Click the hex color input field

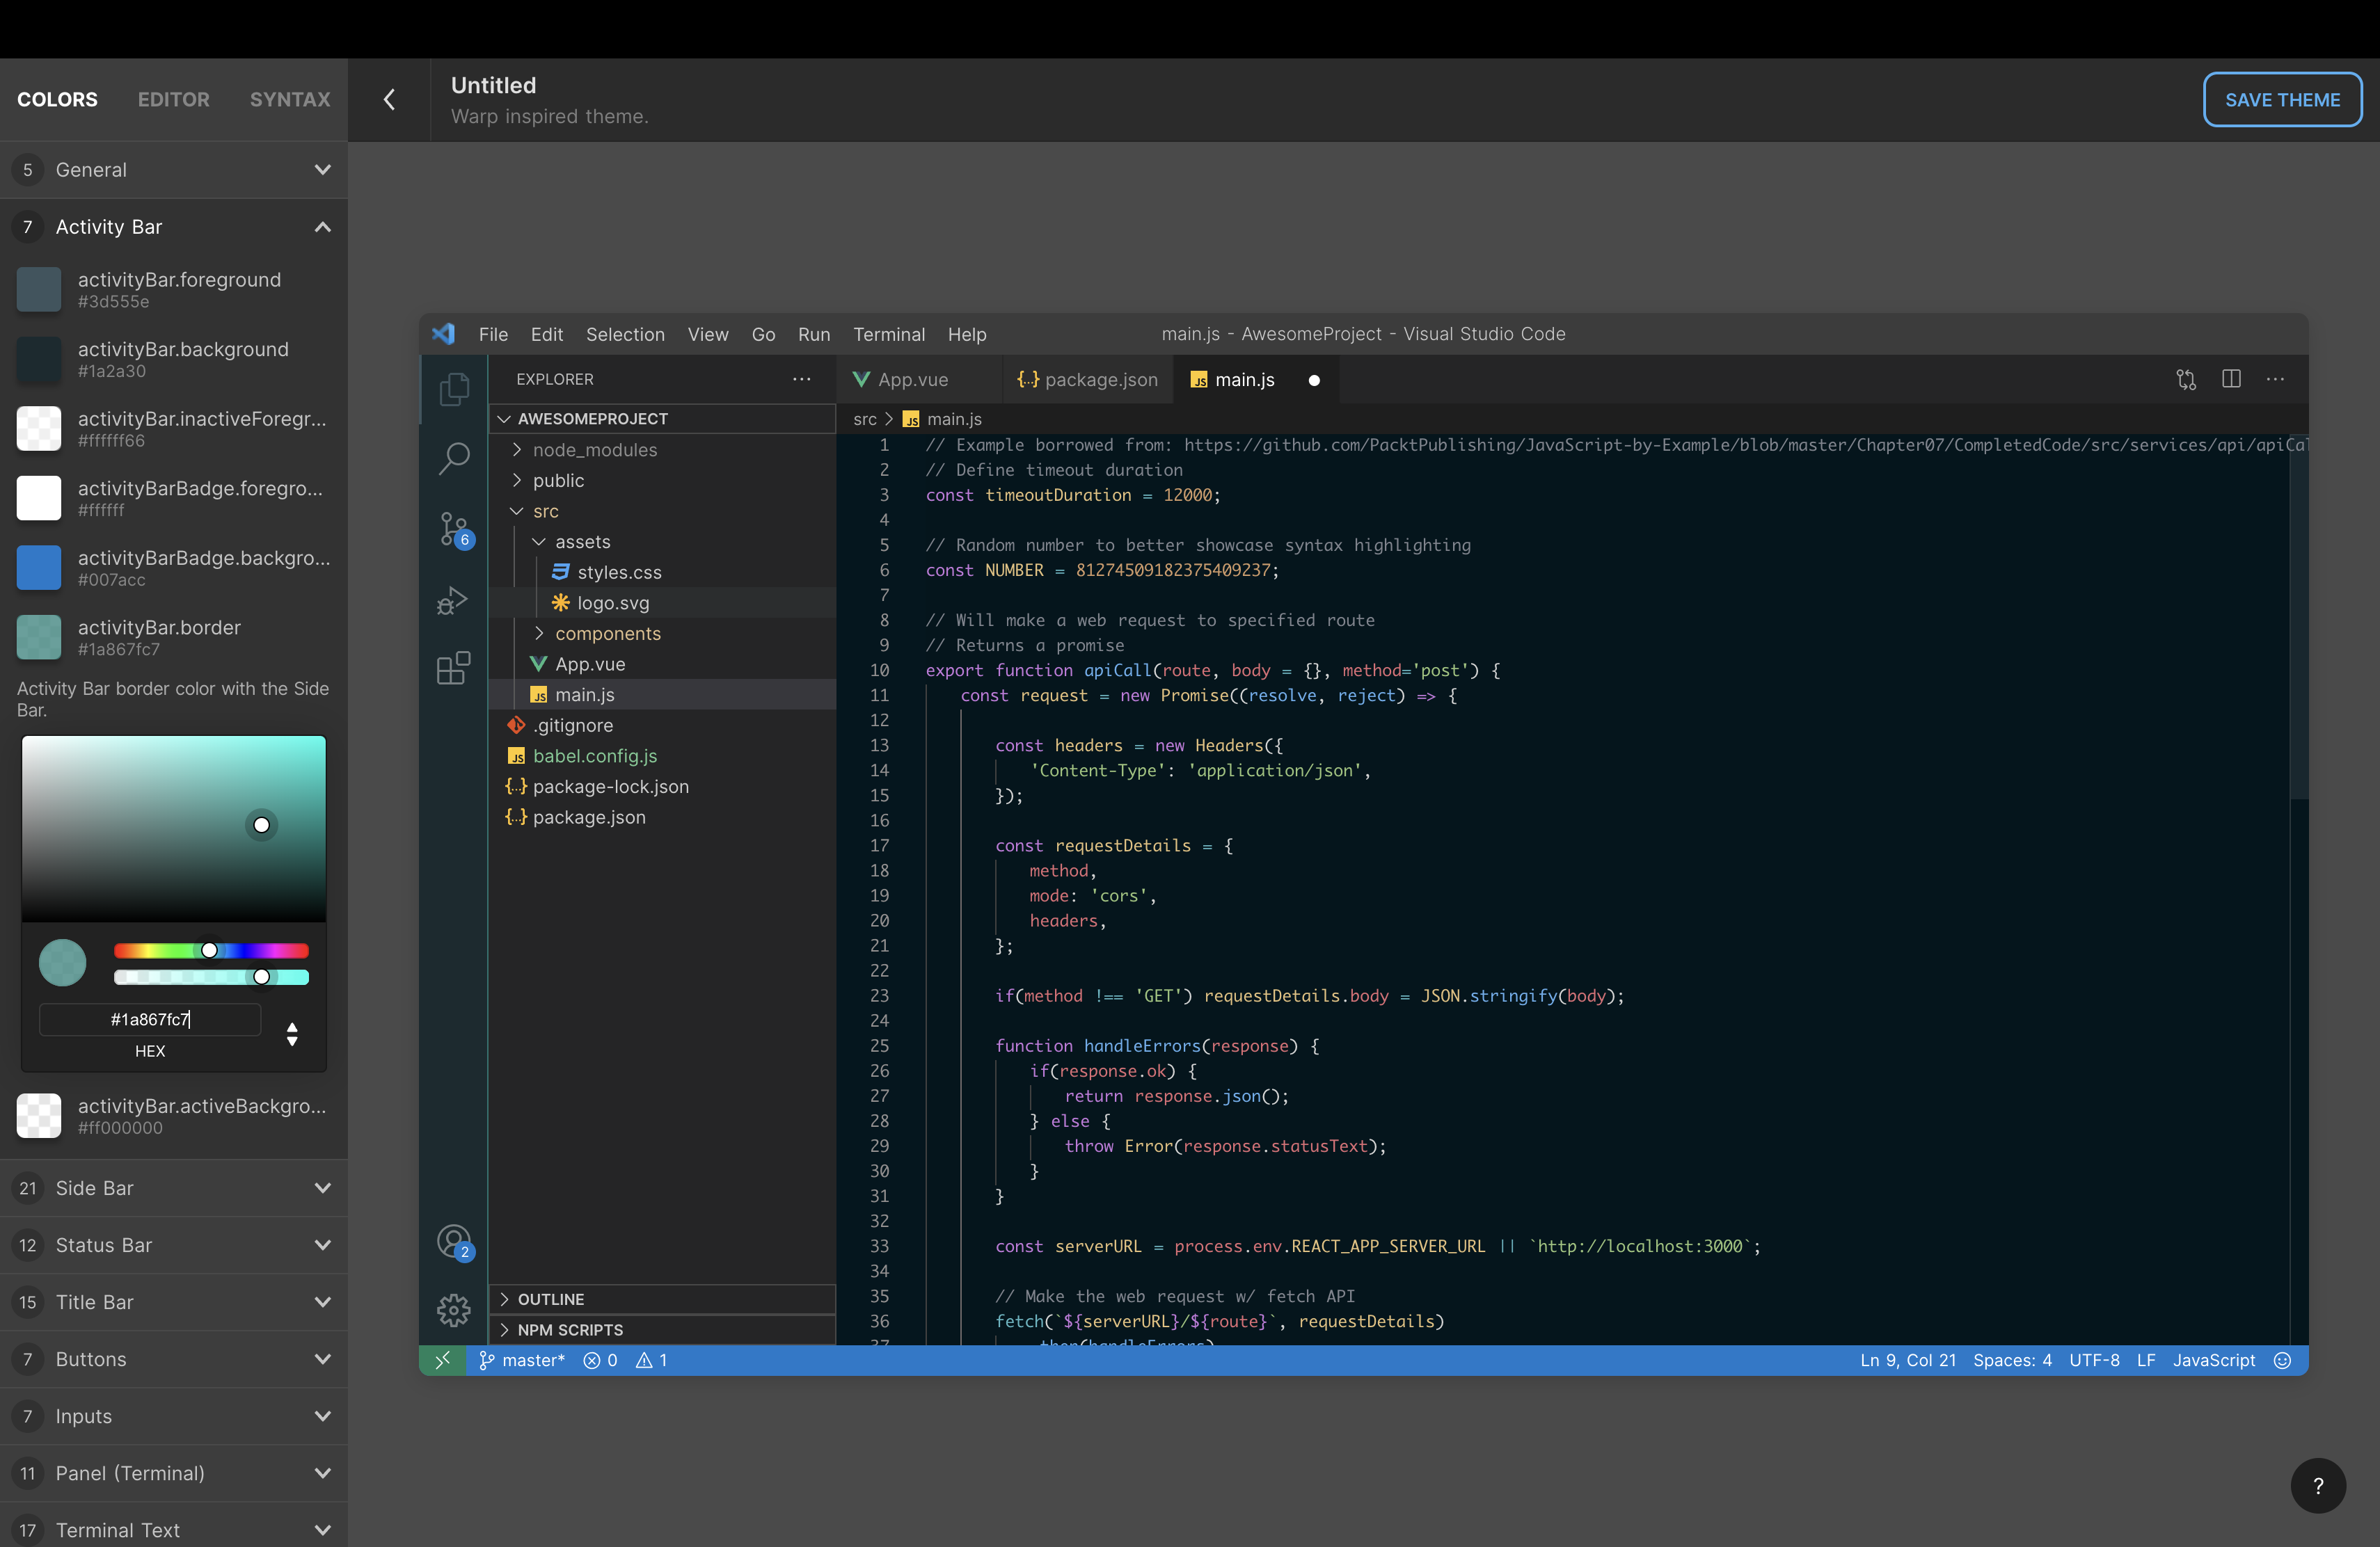click(x=150, y=1019)
